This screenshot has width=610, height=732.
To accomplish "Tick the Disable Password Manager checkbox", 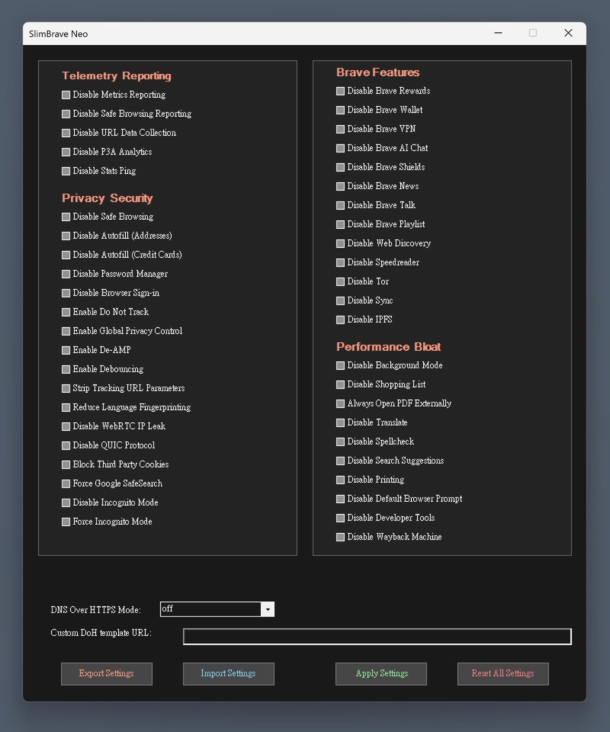I will (x=66, y=274).
